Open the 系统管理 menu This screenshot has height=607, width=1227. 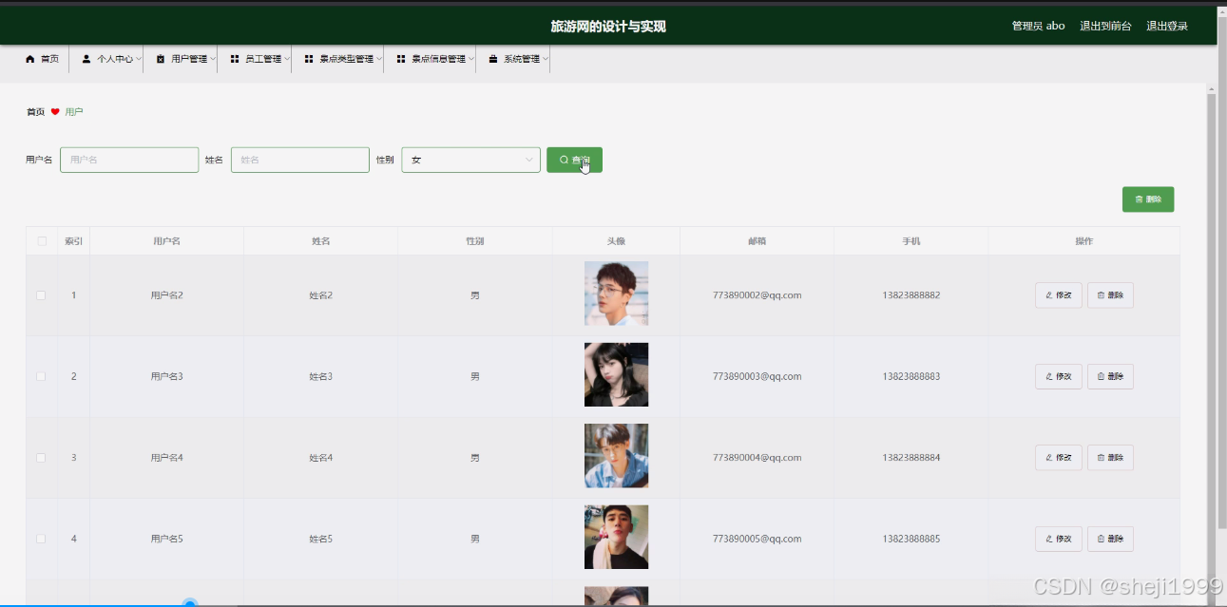513,59
